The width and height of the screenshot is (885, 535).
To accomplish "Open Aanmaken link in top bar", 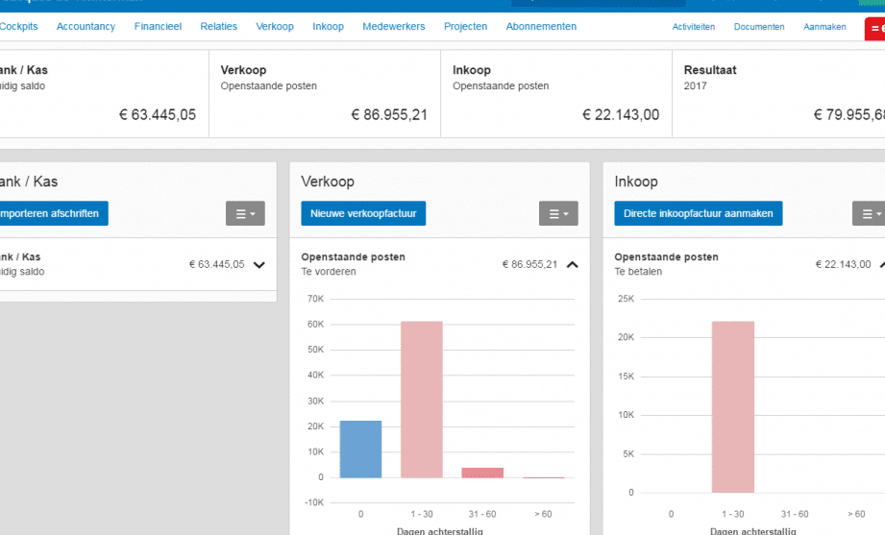I will click(x=824, y=27).
